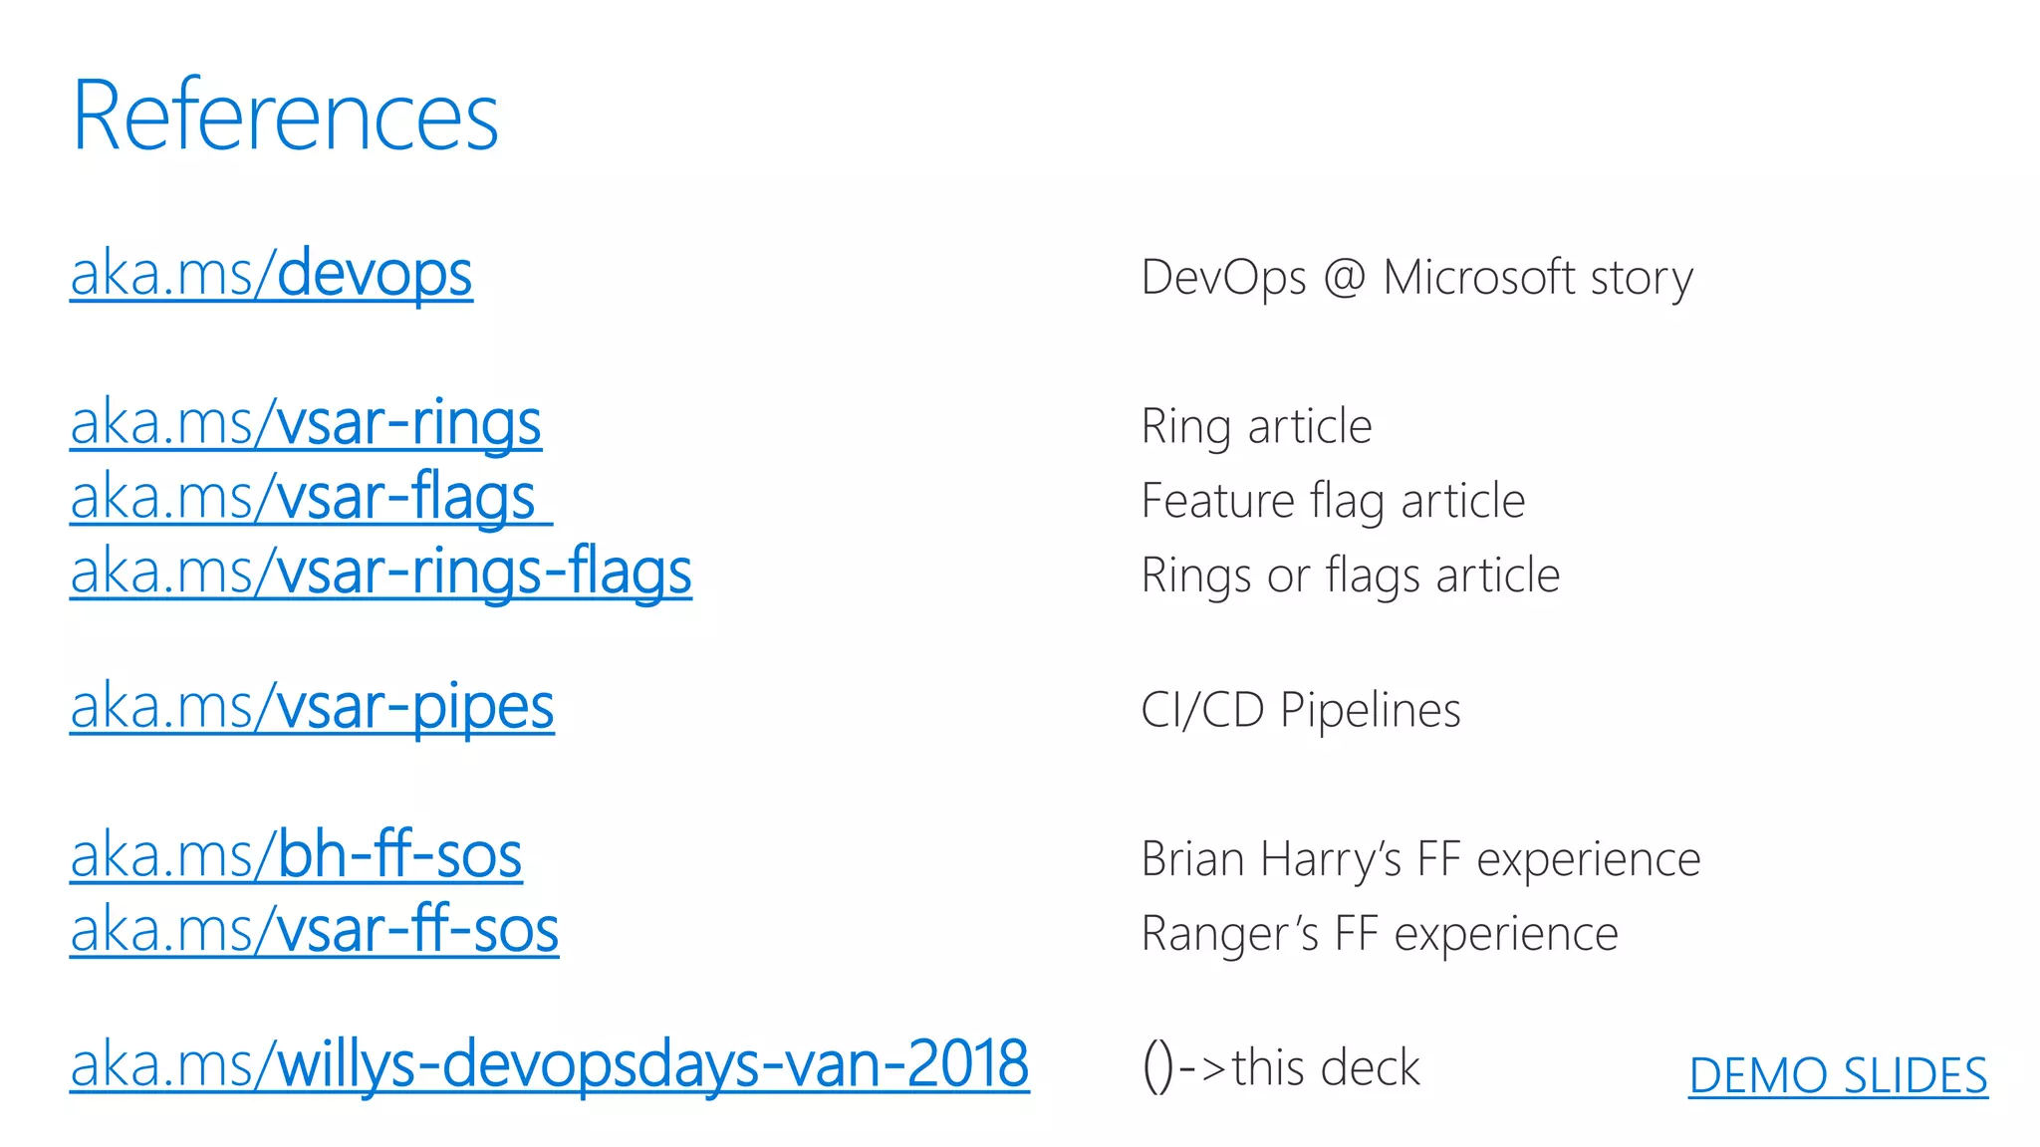Open the aka.ms/vsar-ff-sos link
The image size is (2040, 1147).
pyautogui.click(x=314, y=931)
